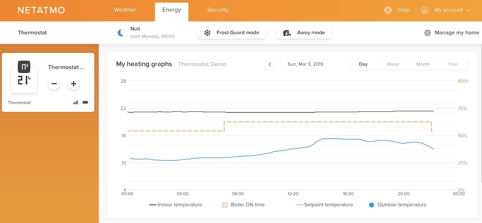
Task: Activate Away mode
Action: pos(304,33)
